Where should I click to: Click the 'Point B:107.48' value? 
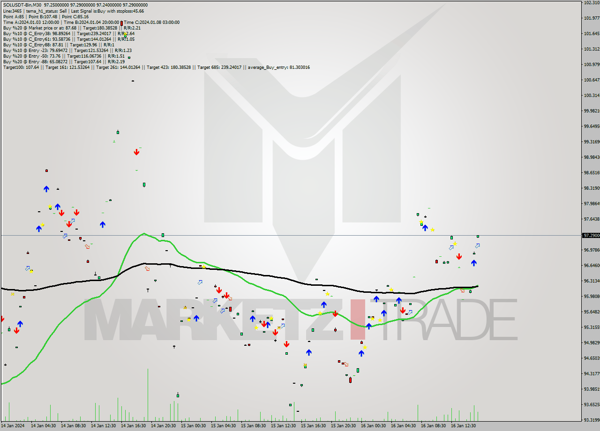[x=42, y=16]
